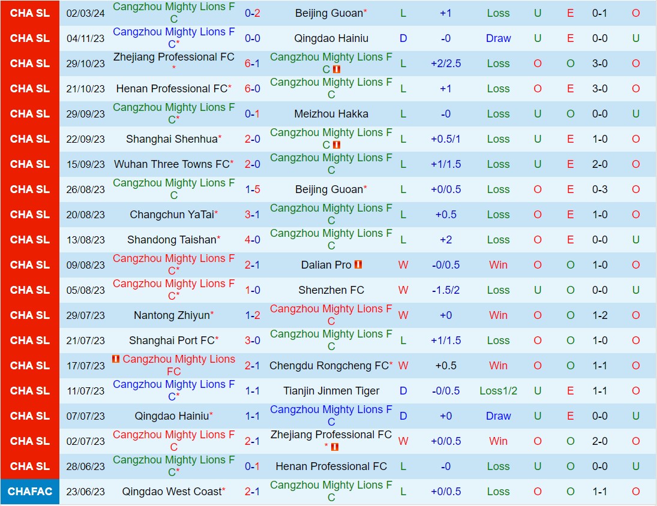Open CHA SL league label on 02/03/24
This screenshot has height=506, width=657.
point(30,13)
